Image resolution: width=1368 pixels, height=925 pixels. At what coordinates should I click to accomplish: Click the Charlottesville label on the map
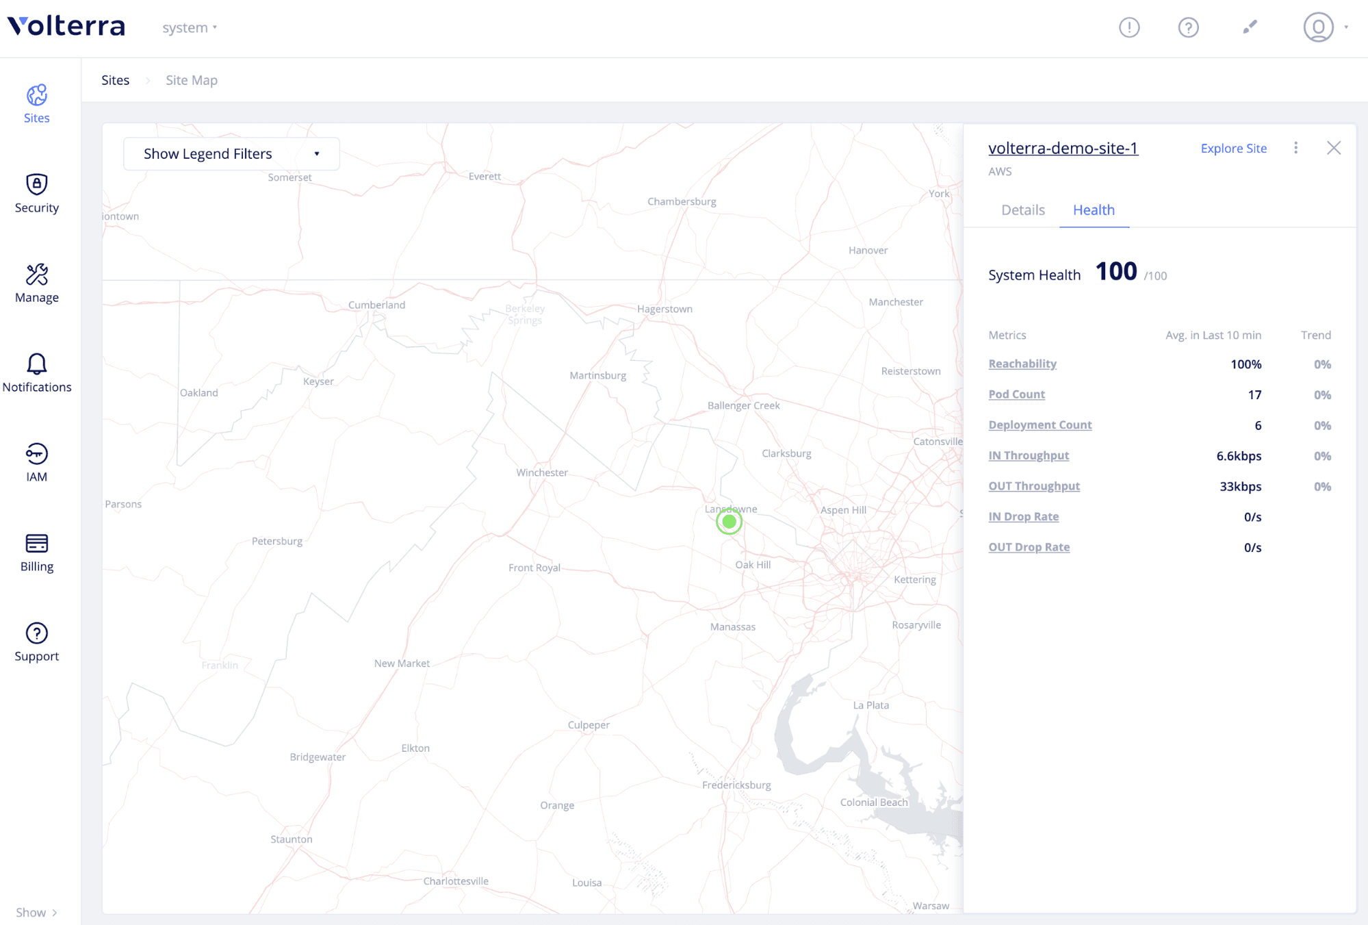click(x=456, y=881)
